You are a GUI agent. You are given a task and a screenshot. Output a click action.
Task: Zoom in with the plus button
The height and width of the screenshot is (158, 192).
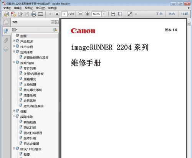[x=87, y=14]
